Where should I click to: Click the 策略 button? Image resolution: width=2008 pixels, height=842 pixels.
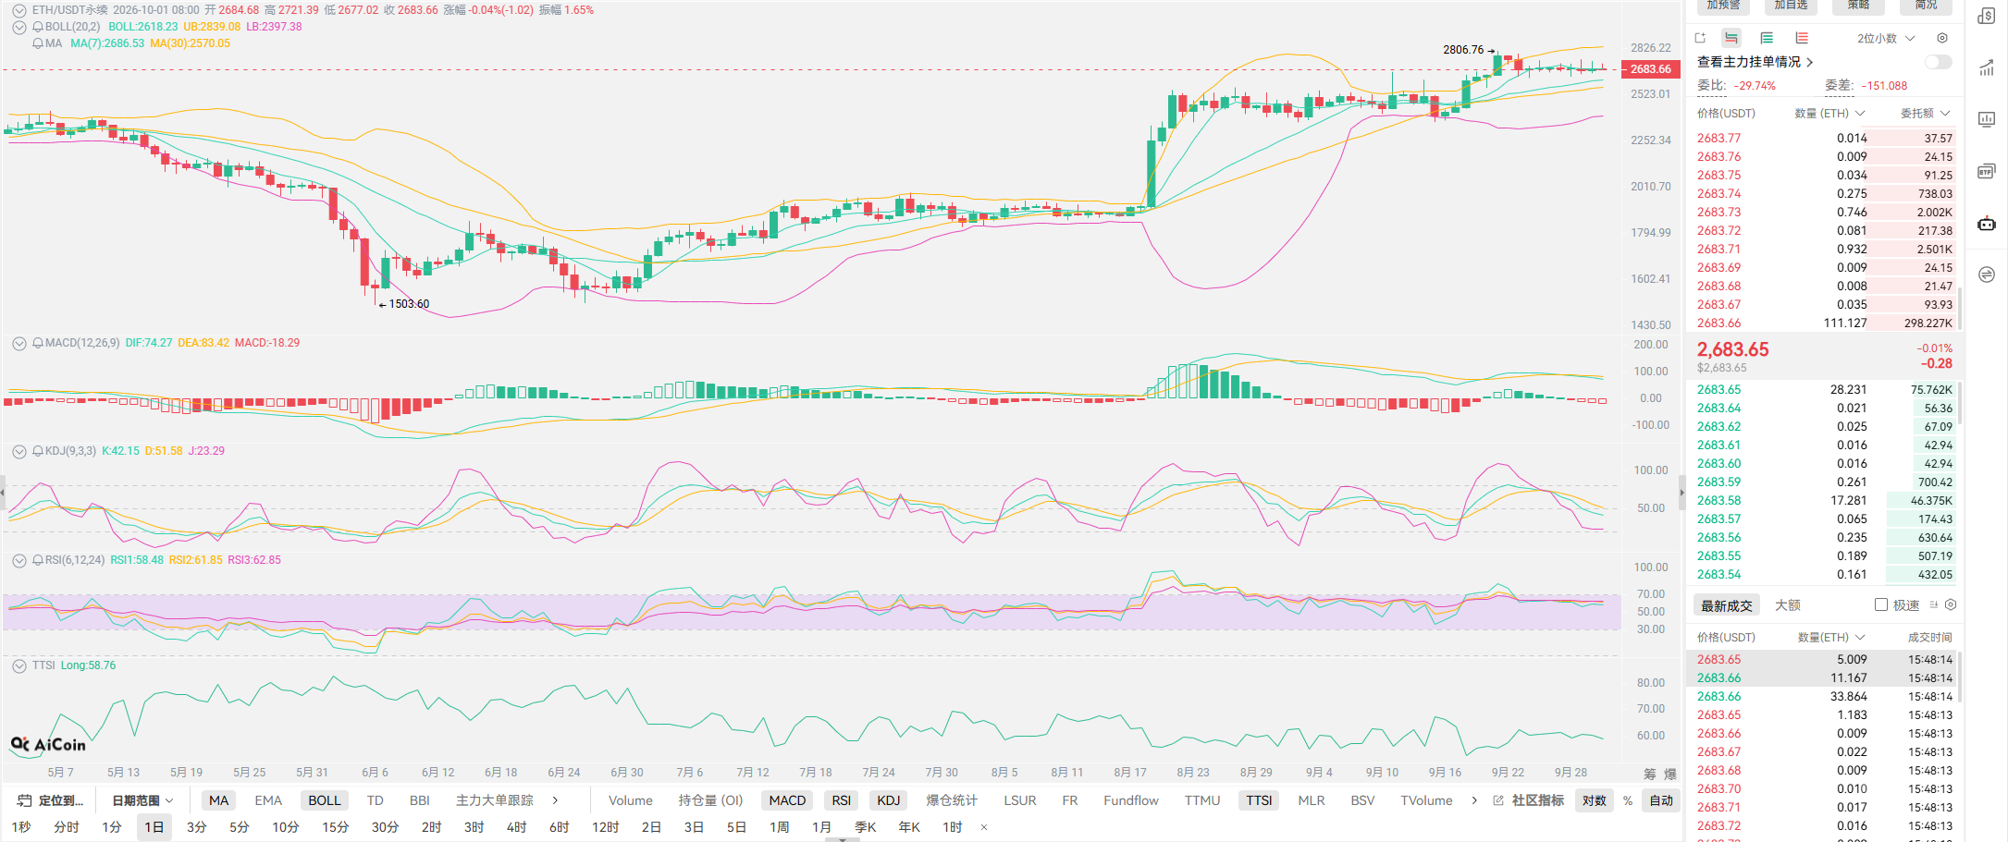point(1858,6)
